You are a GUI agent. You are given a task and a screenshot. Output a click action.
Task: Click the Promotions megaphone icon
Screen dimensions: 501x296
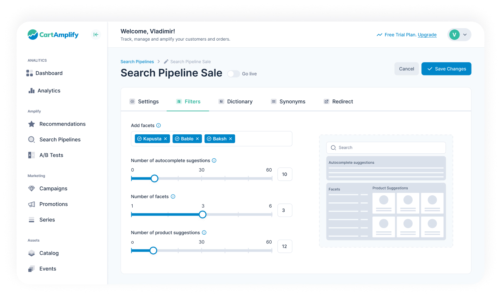[x=32, y=204]
